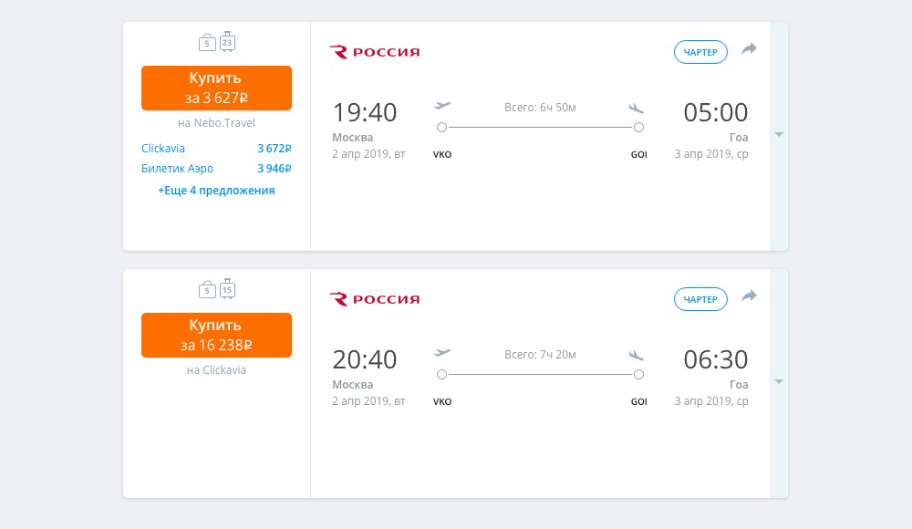Image resolution: width=912 pixels, height=529 pixels.
Task: Open the Билетик Аэро offer for 3 946₽
Action: click(x=216, y=168)
